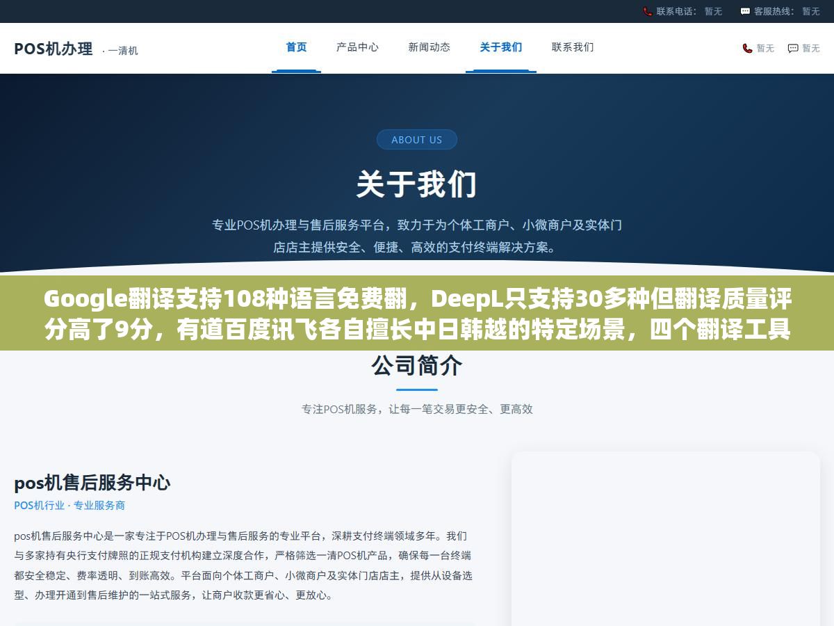
Task: Open the 产品中心 menu item
Action: pyautogui.click(x=357, y=47)
